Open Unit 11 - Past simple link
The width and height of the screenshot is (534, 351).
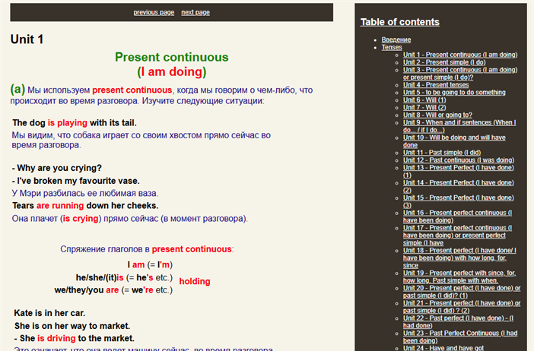tap(442, 153)
